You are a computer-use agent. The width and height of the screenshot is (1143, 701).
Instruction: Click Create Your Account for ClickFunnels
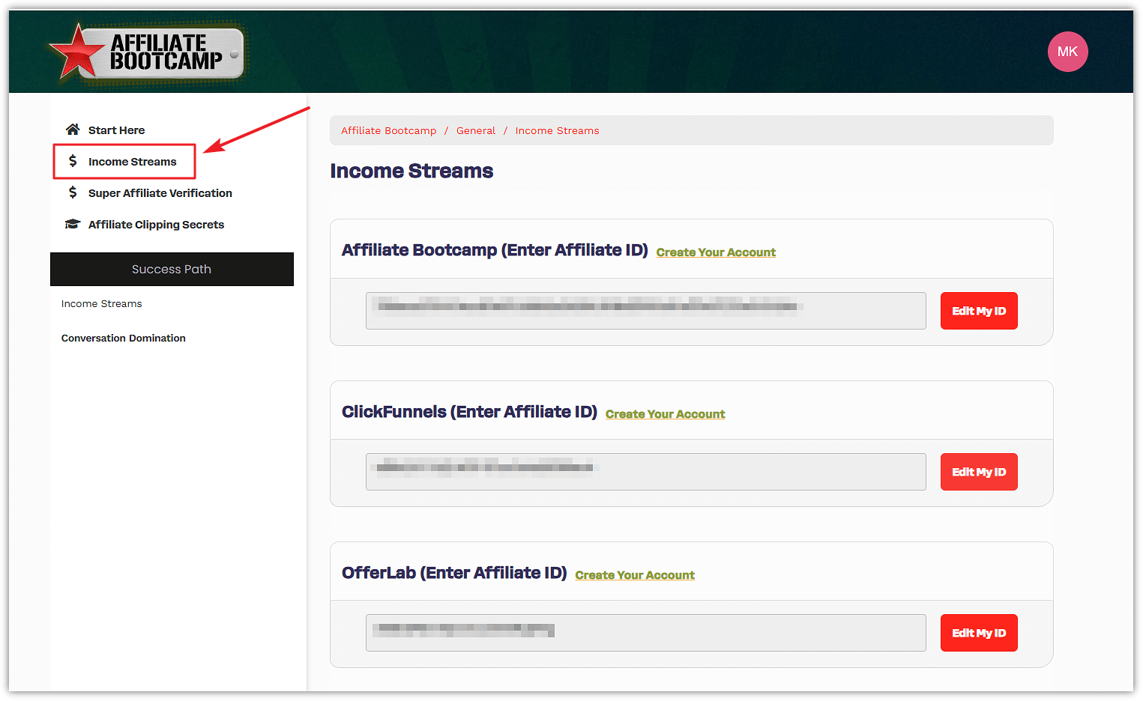tap(665, 414)
